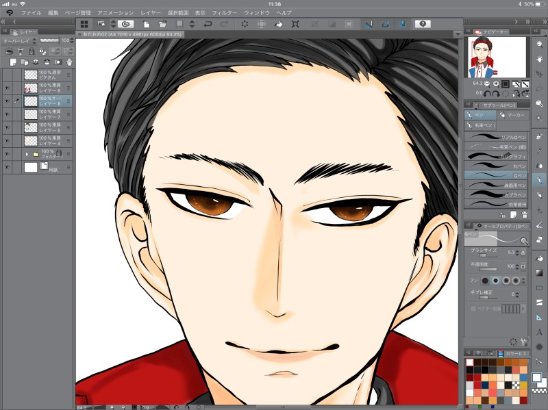Select the Fill bucket tool
The width and height of the screenshot is (548, 410).
540,258
